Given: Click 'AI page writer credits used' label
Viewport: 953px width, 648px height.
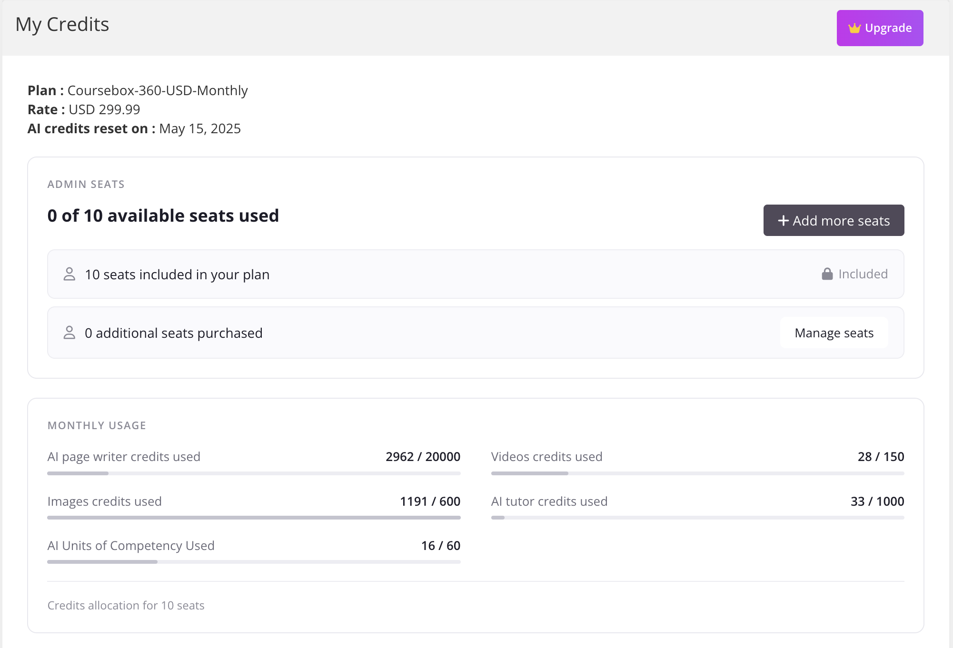Looking at the screenshot, I should (x=124, y=457).
